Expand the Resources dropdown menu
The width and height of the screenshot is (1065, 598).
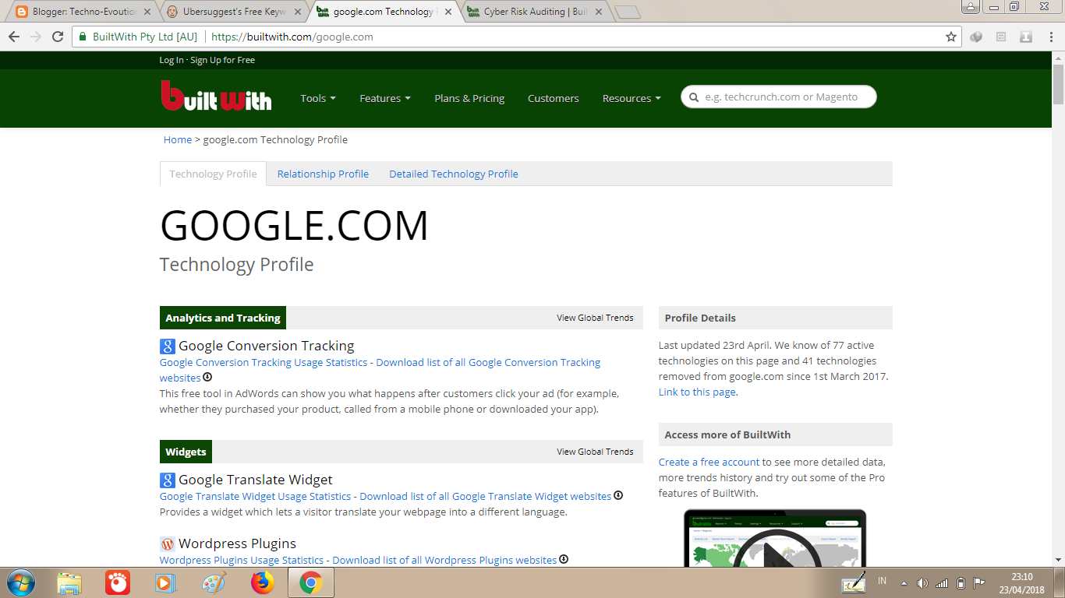pos(632,98)
